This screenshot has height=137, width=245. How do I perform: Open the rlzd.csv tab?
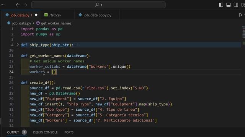57,15
